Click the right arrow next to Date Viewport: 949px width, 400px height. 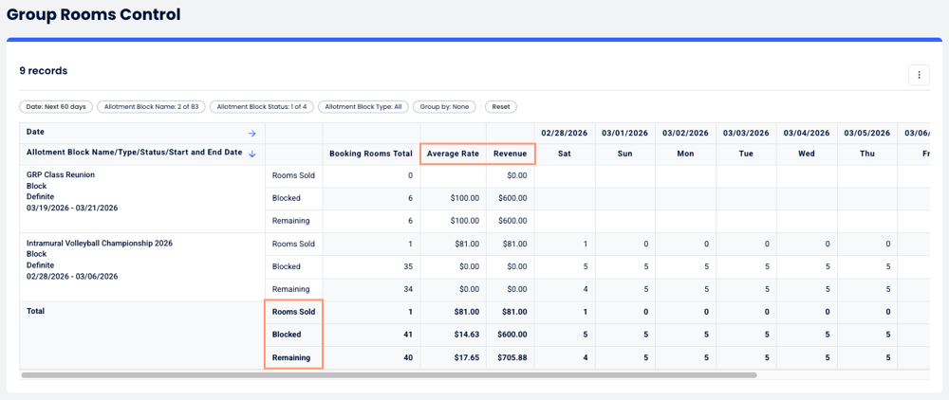point(251,134)
